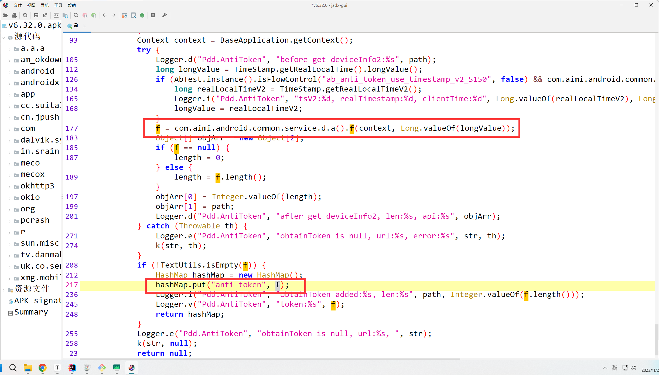Open the APK signature entry

pos(35,300)
